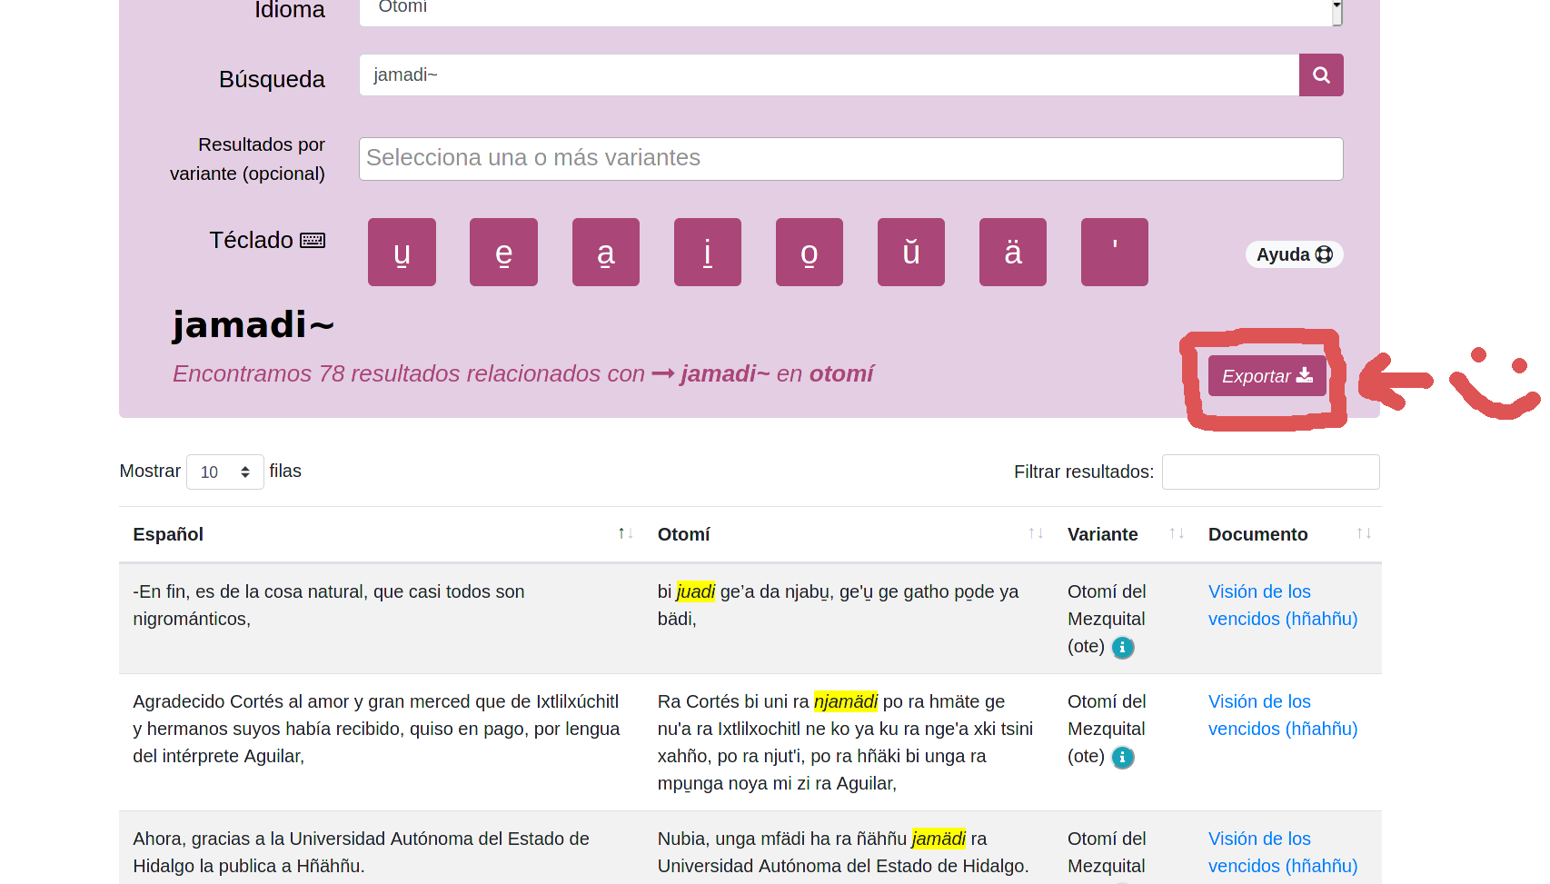Insert the apostrophe character key
The width and height of the screenshot is (1550, 884).
coord(1114,253)
